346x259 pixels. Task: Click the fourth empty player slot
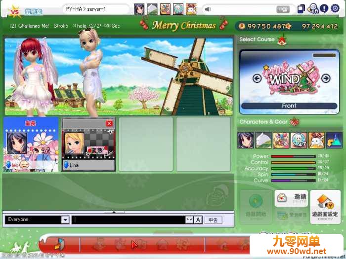coord(203,144)
